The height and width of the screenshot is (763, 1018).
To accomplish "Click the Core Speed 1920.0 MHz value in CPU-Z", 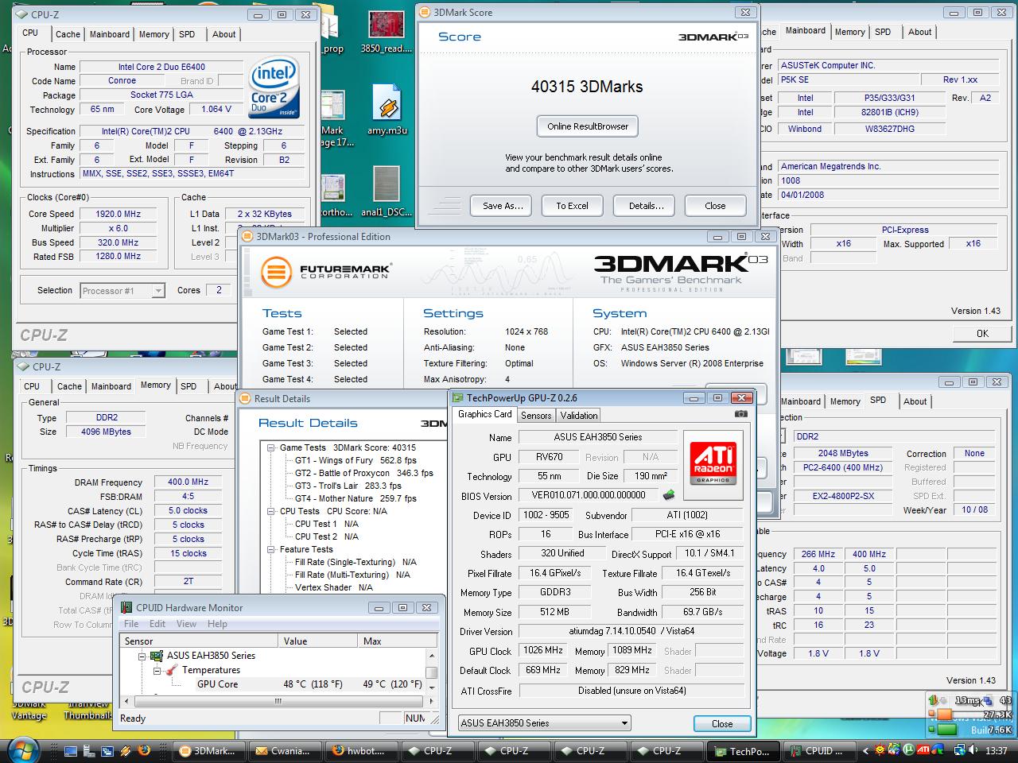I will tap(119, 214).
